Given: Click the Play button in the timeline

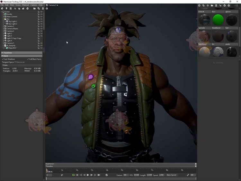Looking at the screenshot, I should point(88,175).
